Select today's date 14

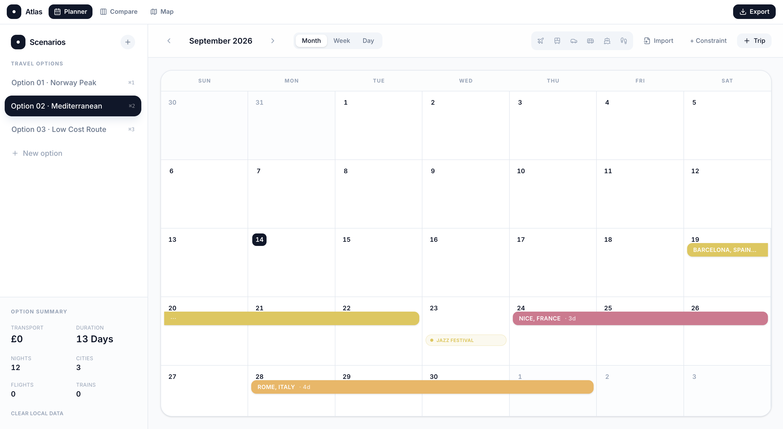pos(259,239)
